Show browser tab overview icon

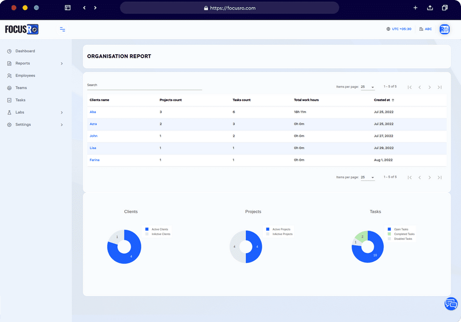[445, 8]
